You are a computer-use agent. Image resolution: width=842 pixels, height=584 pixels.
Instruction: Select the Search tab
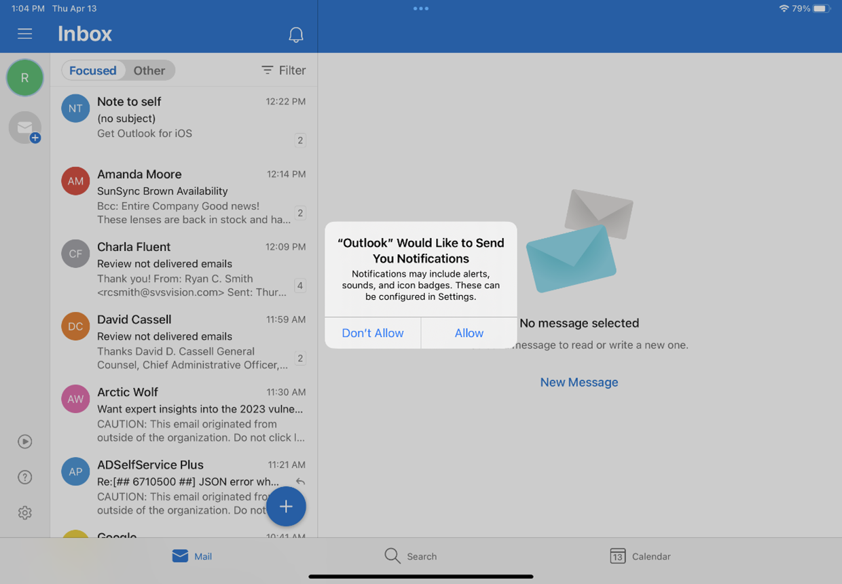[411, 556]
